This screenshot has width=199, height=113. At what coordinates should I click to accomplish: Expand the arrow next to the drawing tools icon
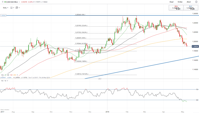click(19, 8)
